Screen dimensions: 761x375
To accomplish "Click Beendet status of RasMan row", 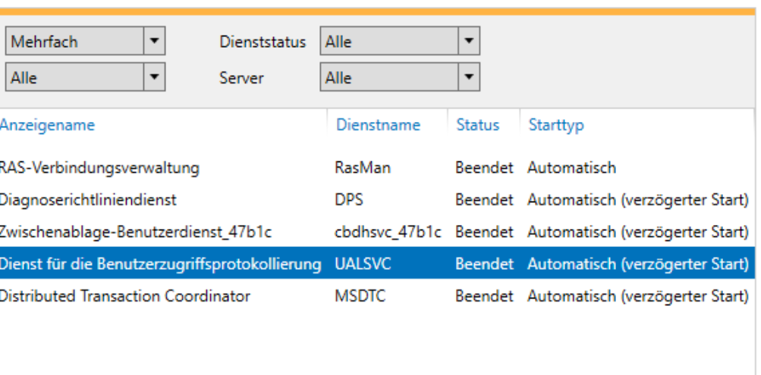I will [x=484, y=167].
